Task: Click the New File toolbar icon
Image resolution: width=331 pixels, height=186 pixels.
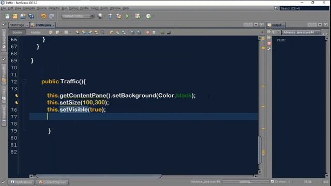Action: click(7, 16)
